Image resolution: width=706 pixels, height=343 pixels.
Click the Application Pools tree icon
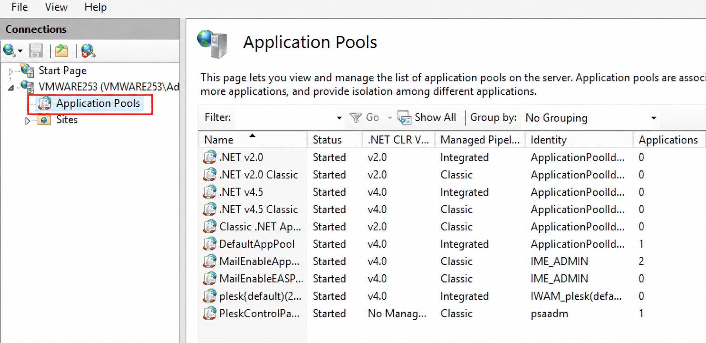coord(44,103)
